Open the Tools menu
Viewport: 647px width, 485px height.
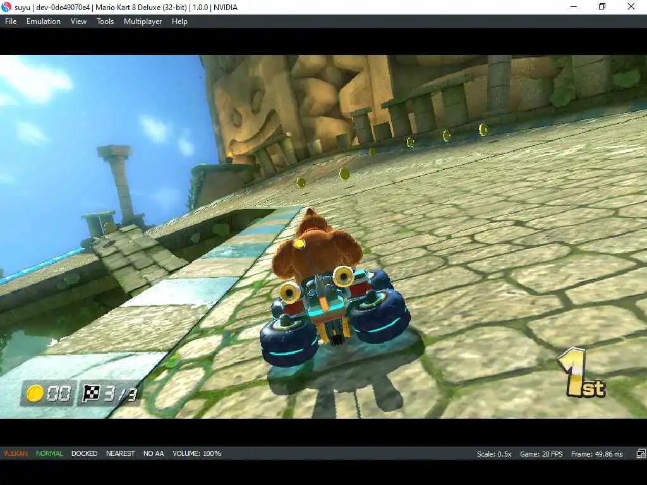[x=105, y=21]
